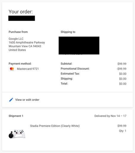Viewport: 135px width, 153px height.
Task: Click the redacted shipping address block
Action: pyautogui.click(x=79, y=45)
